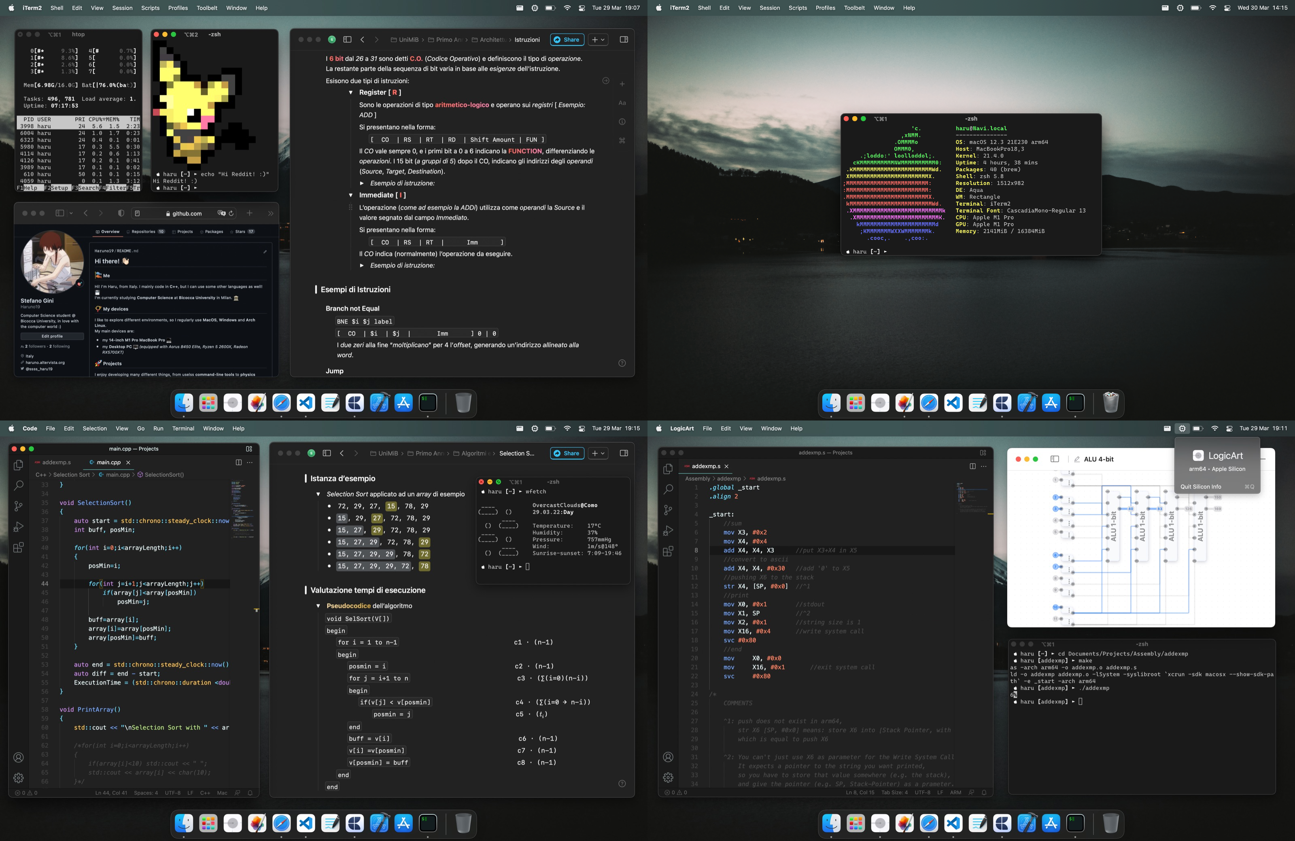Screen dimensions: 1295x841
Task: Open Aa text style panel in Istruzioni document
Action: (622, 103)
